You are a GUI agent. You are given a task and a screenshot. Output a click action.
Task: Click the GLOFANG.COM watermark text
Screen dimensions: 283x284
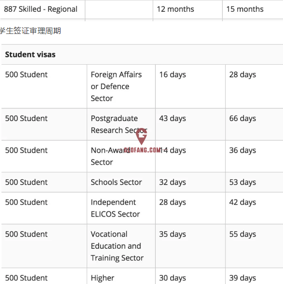pos(142,150)
